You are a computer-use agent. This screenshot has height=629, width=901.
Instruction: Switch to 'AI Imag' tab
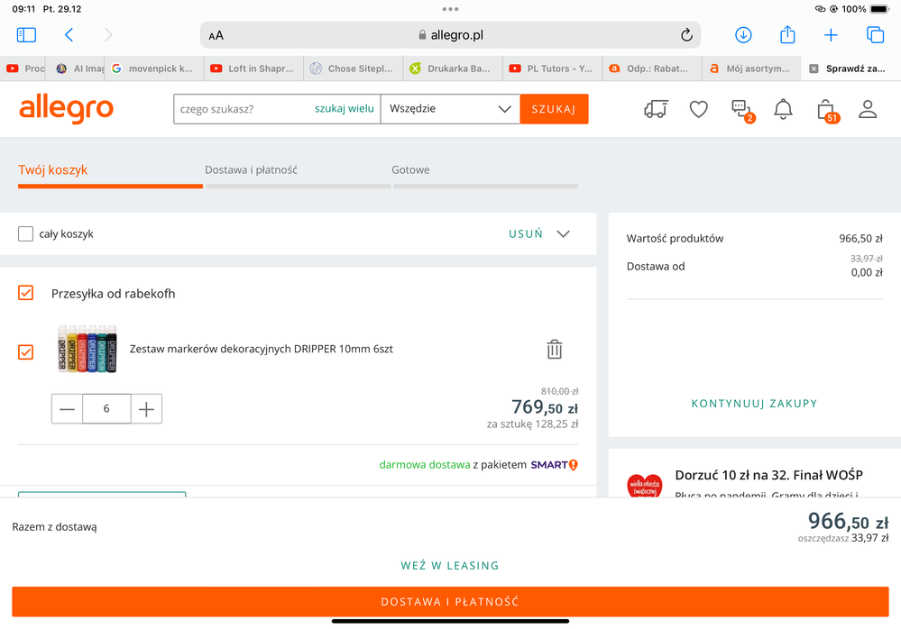click(x=76, y=68)
